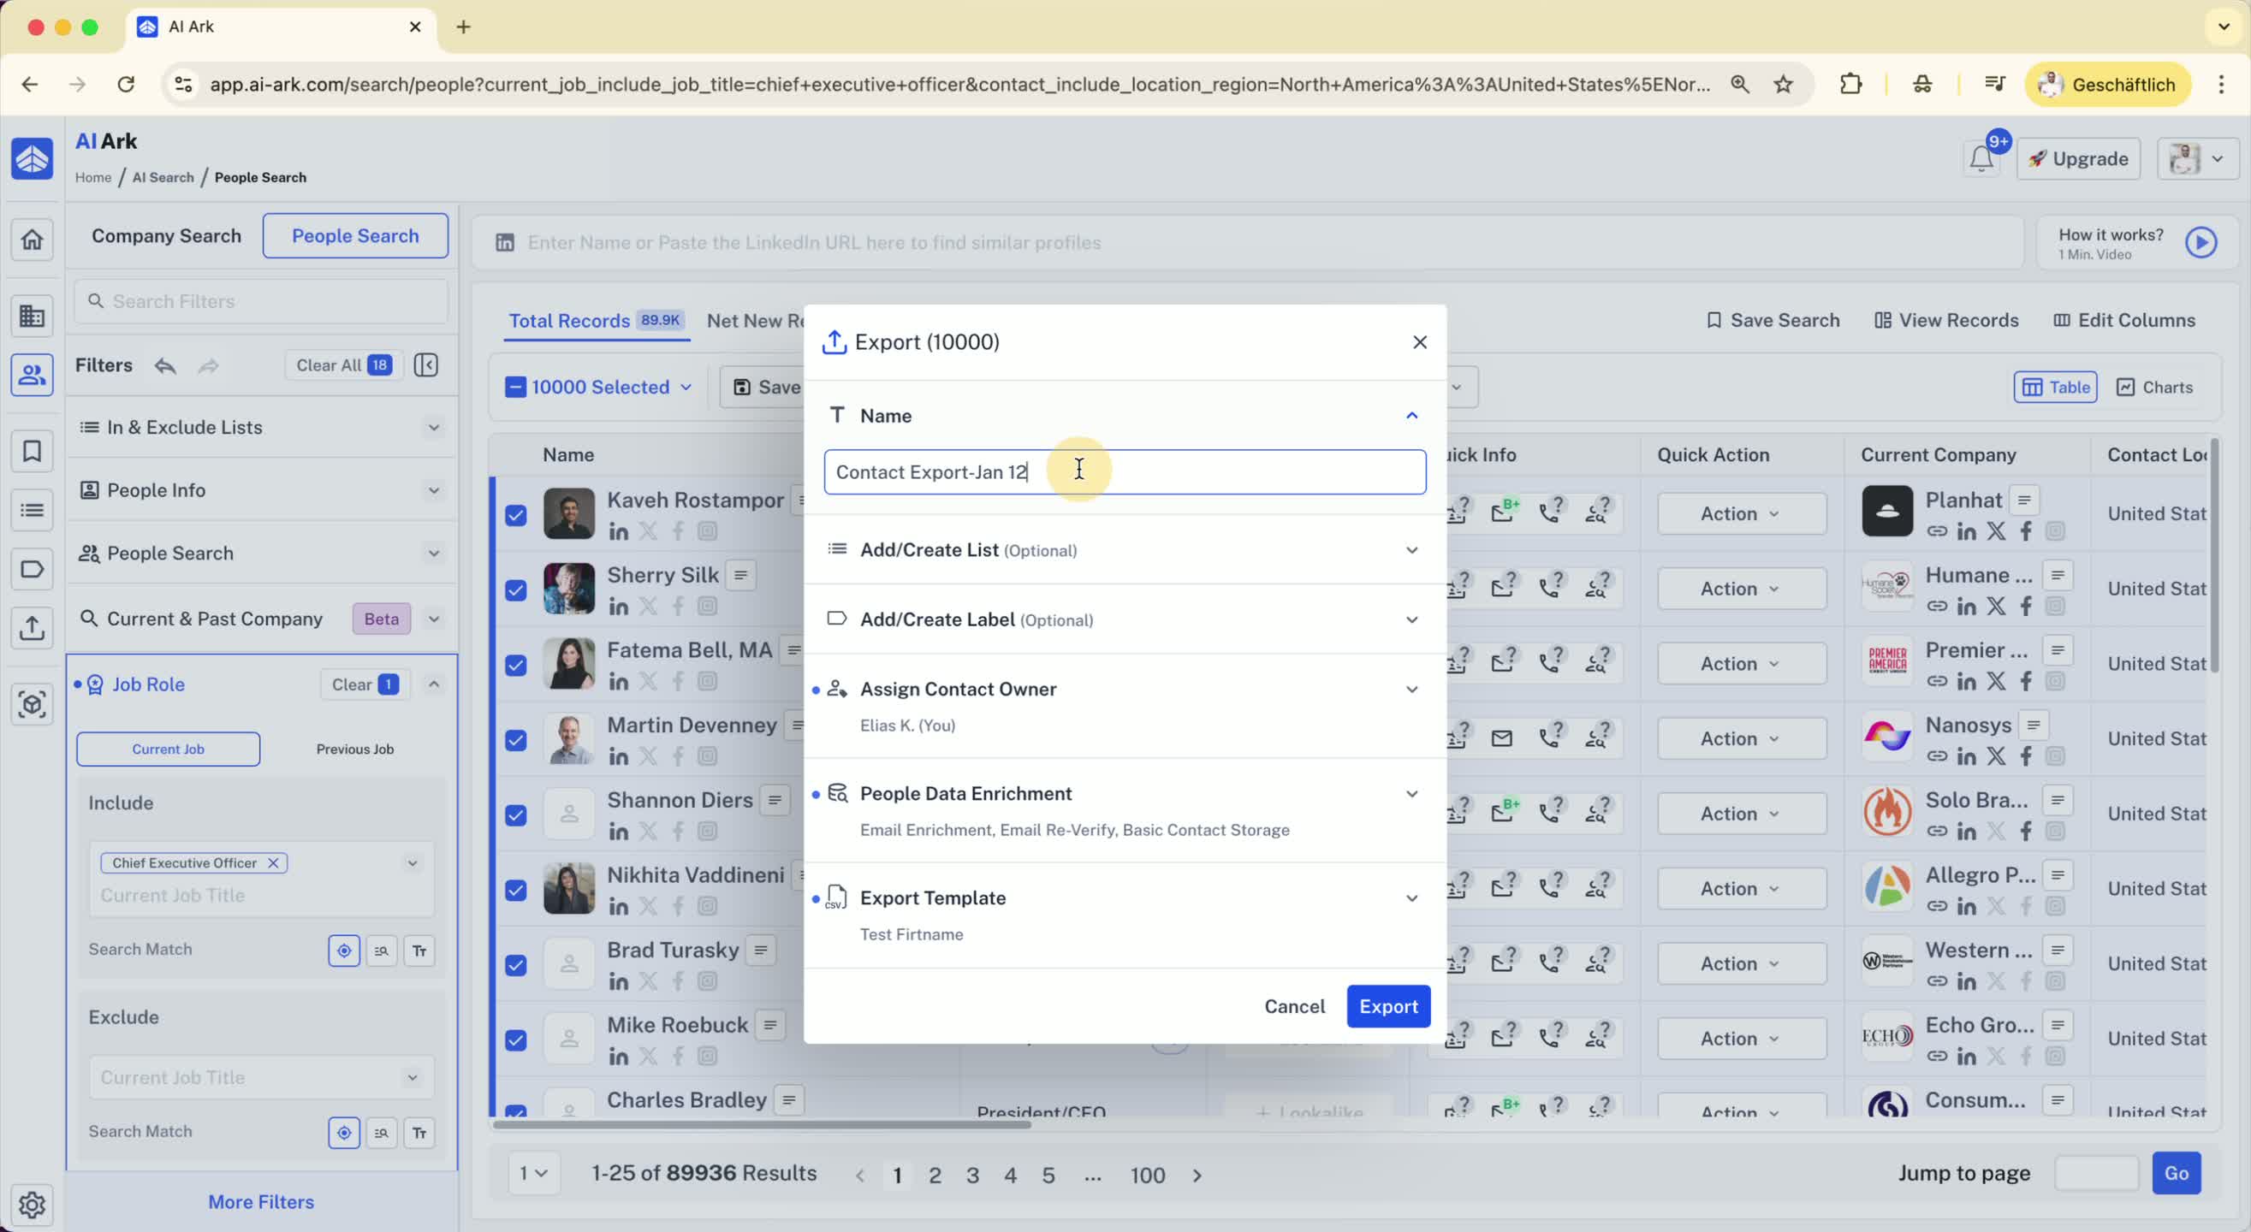Screen dimensions: 2251x1232
Task: Click Cancel in export dialog
Action: point(1294,1005)
